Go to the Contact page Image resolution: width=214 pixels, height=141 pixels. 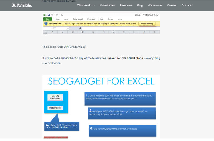[186, 5]
